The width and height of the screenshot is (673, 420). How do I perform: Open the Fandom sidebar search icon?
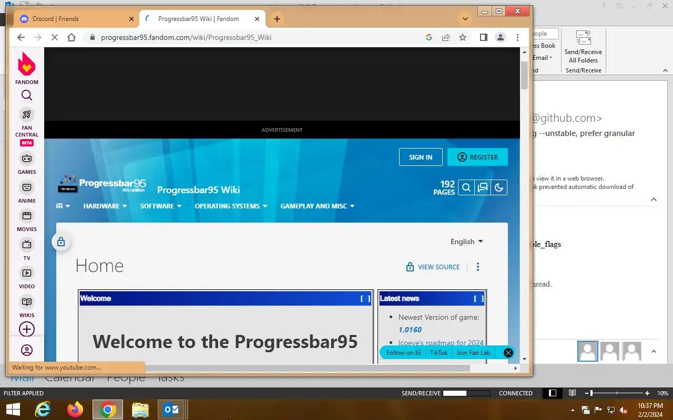click(27, 95)
